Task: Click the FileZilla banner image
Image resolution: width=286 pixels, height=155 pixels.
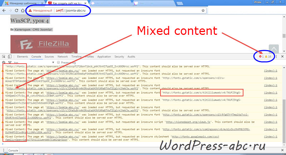Action: [x=44, y=44]
